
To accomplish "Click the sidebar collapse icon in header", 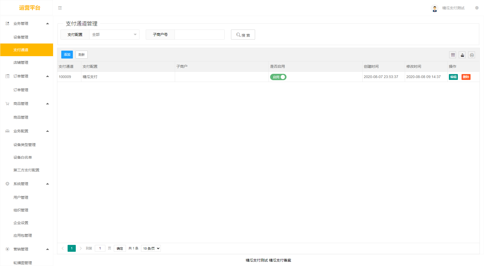I will [x=60, y=8].
